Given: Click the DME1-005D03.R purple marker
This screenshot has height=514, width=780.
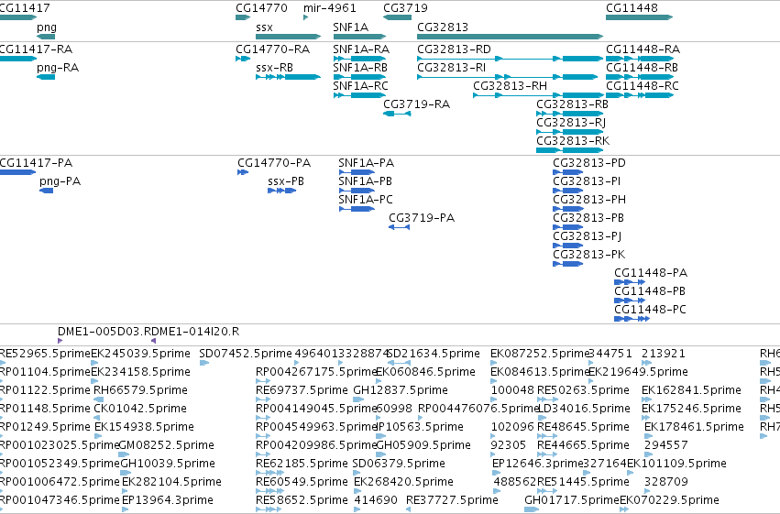Looking at the screenshot, I should coord(60,341).
